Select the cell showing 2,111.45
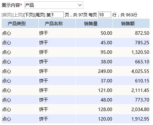153x125 pixels. [131, 90]
